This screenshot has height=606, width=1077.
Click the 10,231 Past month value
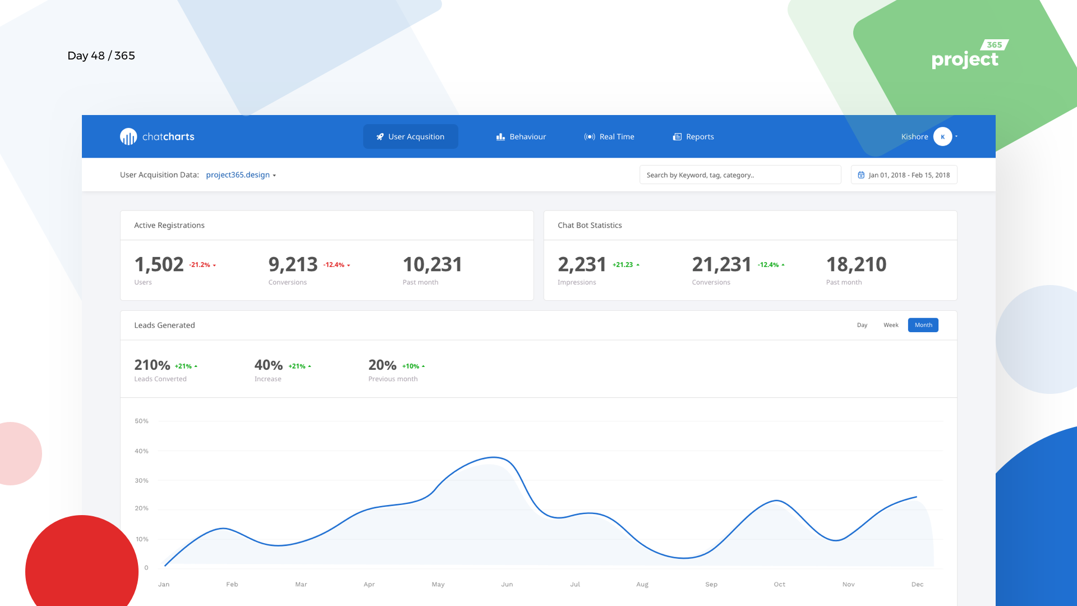[432, 264]
